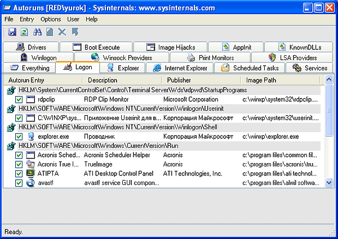This screenshot has width=338, height=239.
Task: Sort by Publisher column header
Action: click(201, 80)
